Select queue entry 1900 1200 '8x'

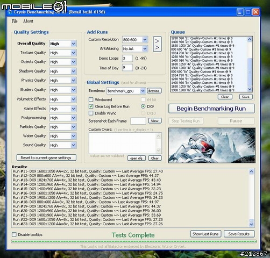click(x=203, y=90)
